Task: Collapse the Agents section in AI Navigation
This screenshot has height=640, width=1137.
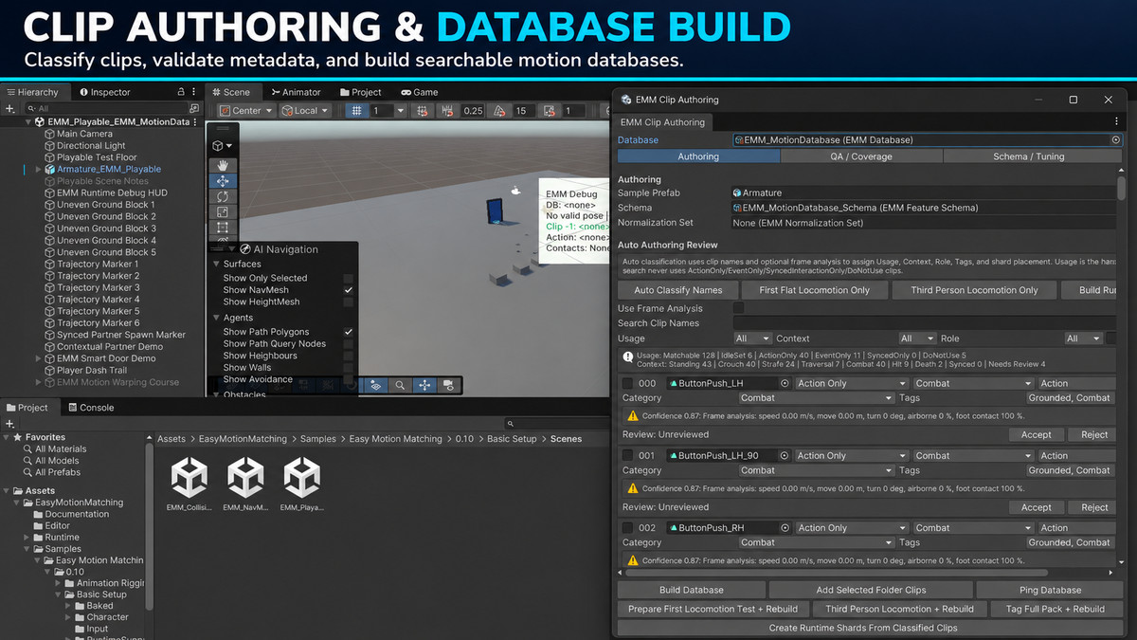Action: pos(217,319)
